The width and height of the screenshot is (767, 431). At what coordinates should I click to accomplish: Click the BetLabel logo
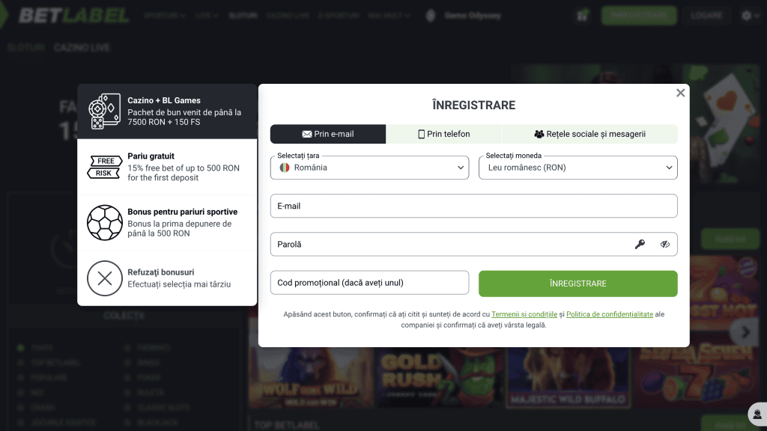click(73, 16)
